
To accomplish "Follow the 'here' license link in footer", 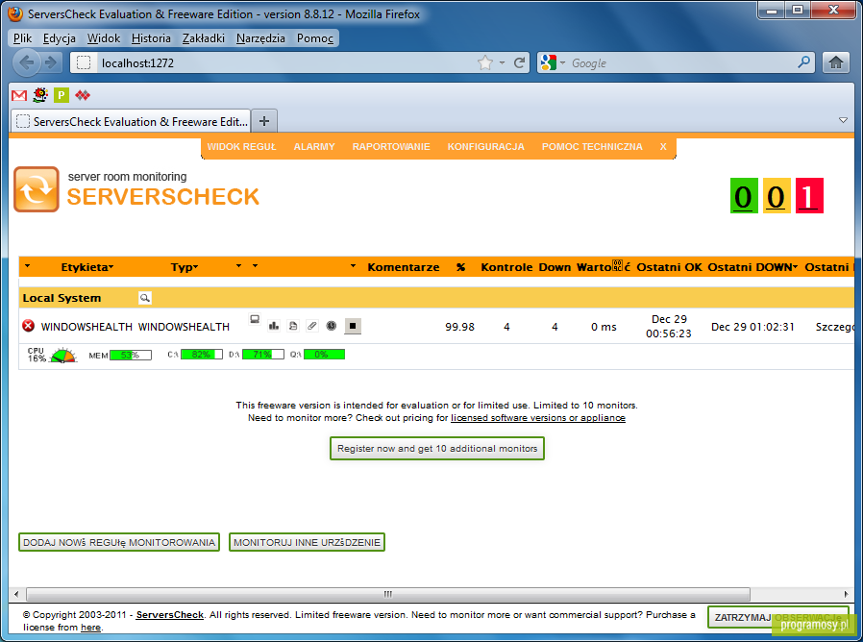I will coord(90,628).
